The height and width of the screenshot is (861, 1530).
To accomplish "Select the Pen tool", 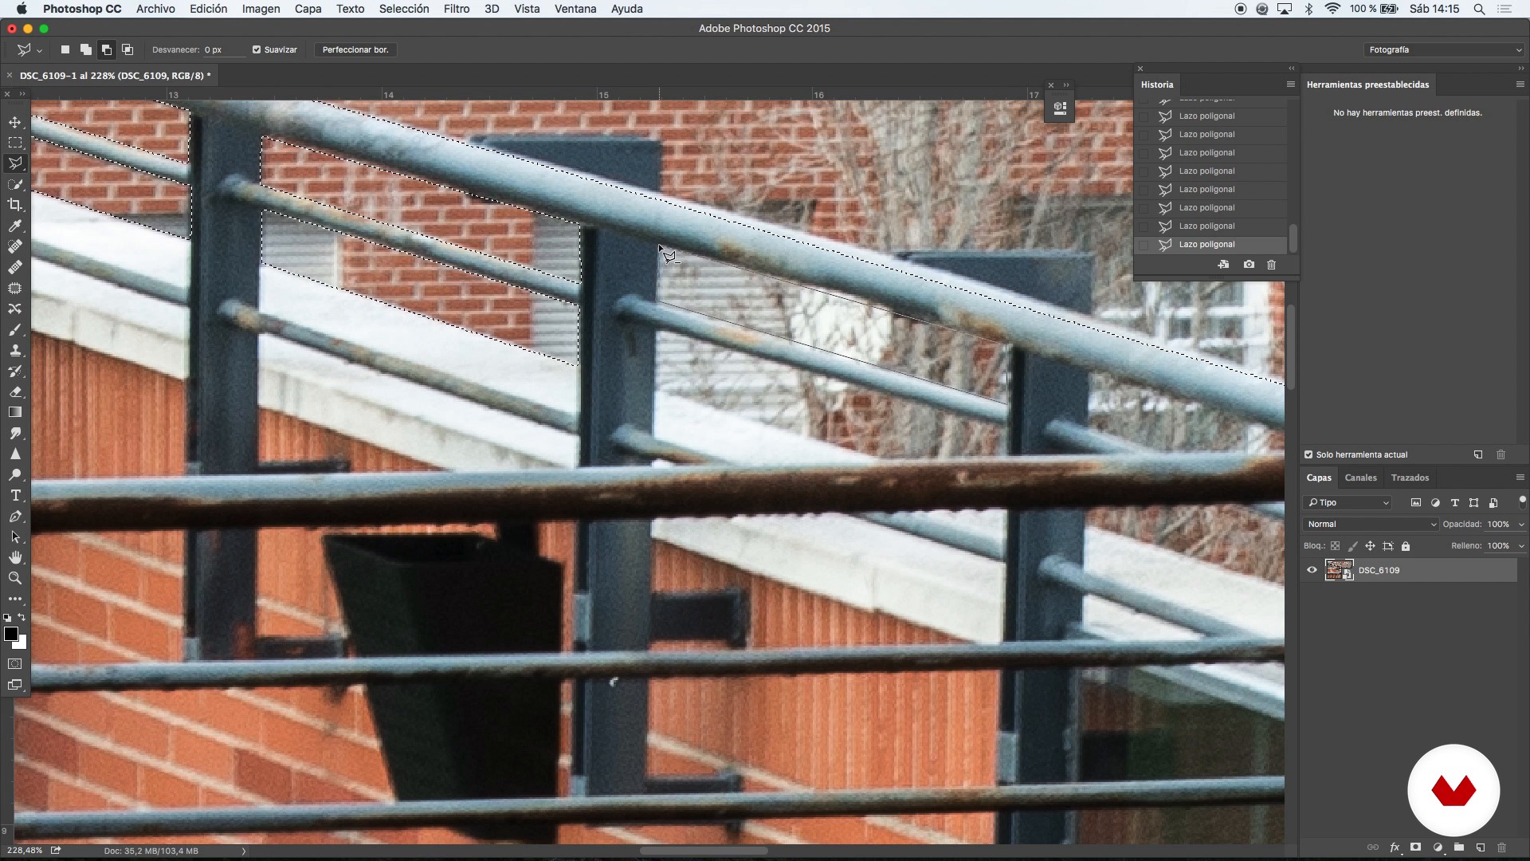I will (x=15, y=516).
